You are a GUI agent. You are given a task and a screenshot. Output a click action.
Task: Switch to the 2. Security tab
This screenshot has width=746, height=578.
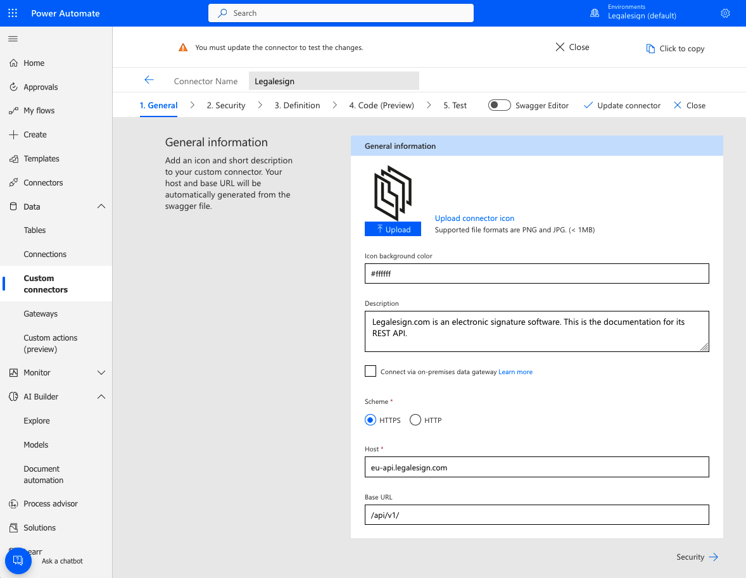pyautogui.click(x=226, y=105)
